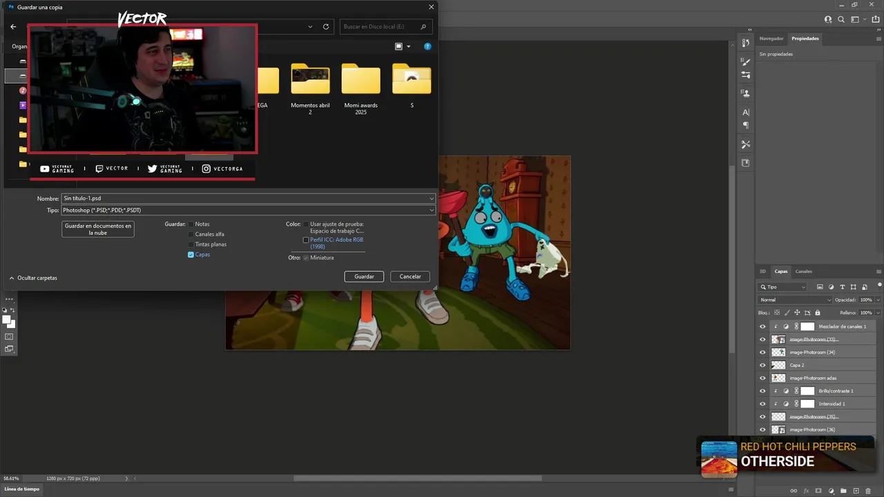Viewport: 884px width, 497px height.
Task: Hide the image-Photoroom adas layer
Action: click(x=762, y=378)
